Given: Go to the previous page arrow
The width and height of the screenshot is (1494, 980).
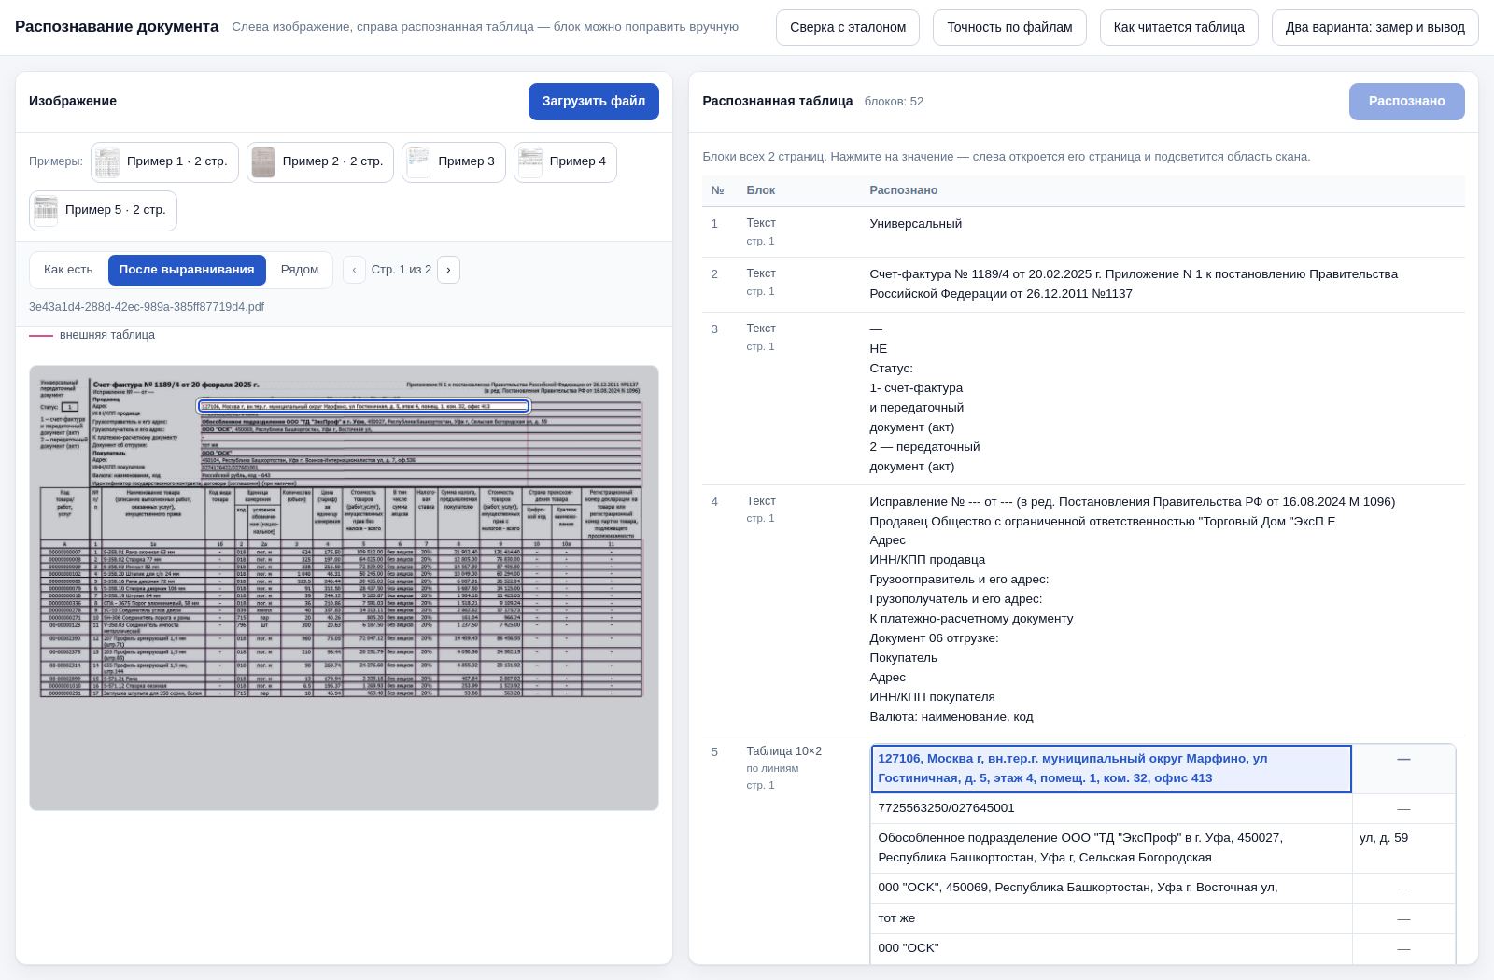Looking at the screenshot, I should tap(354, 270).
